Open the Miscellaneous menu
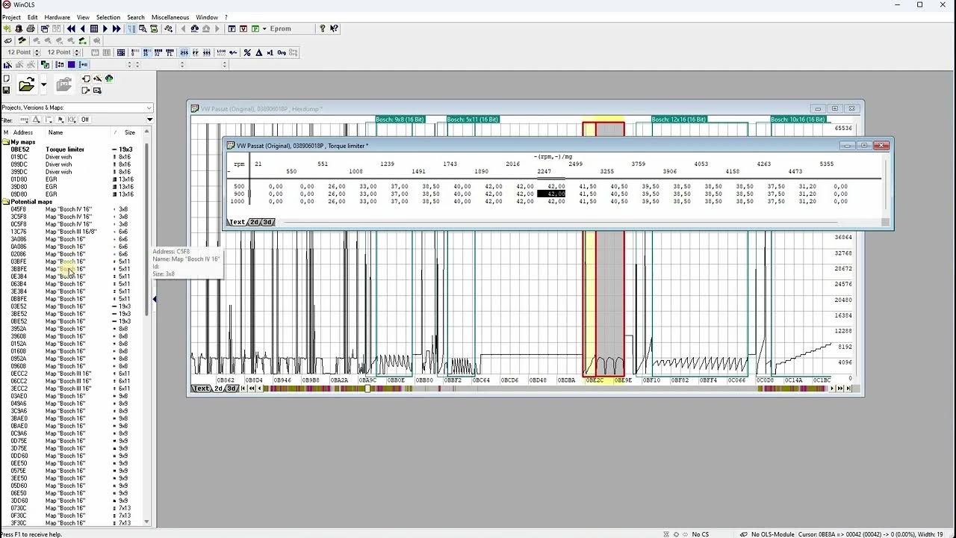The height and width of the screenshot is (538, 956). coord(170,17)
